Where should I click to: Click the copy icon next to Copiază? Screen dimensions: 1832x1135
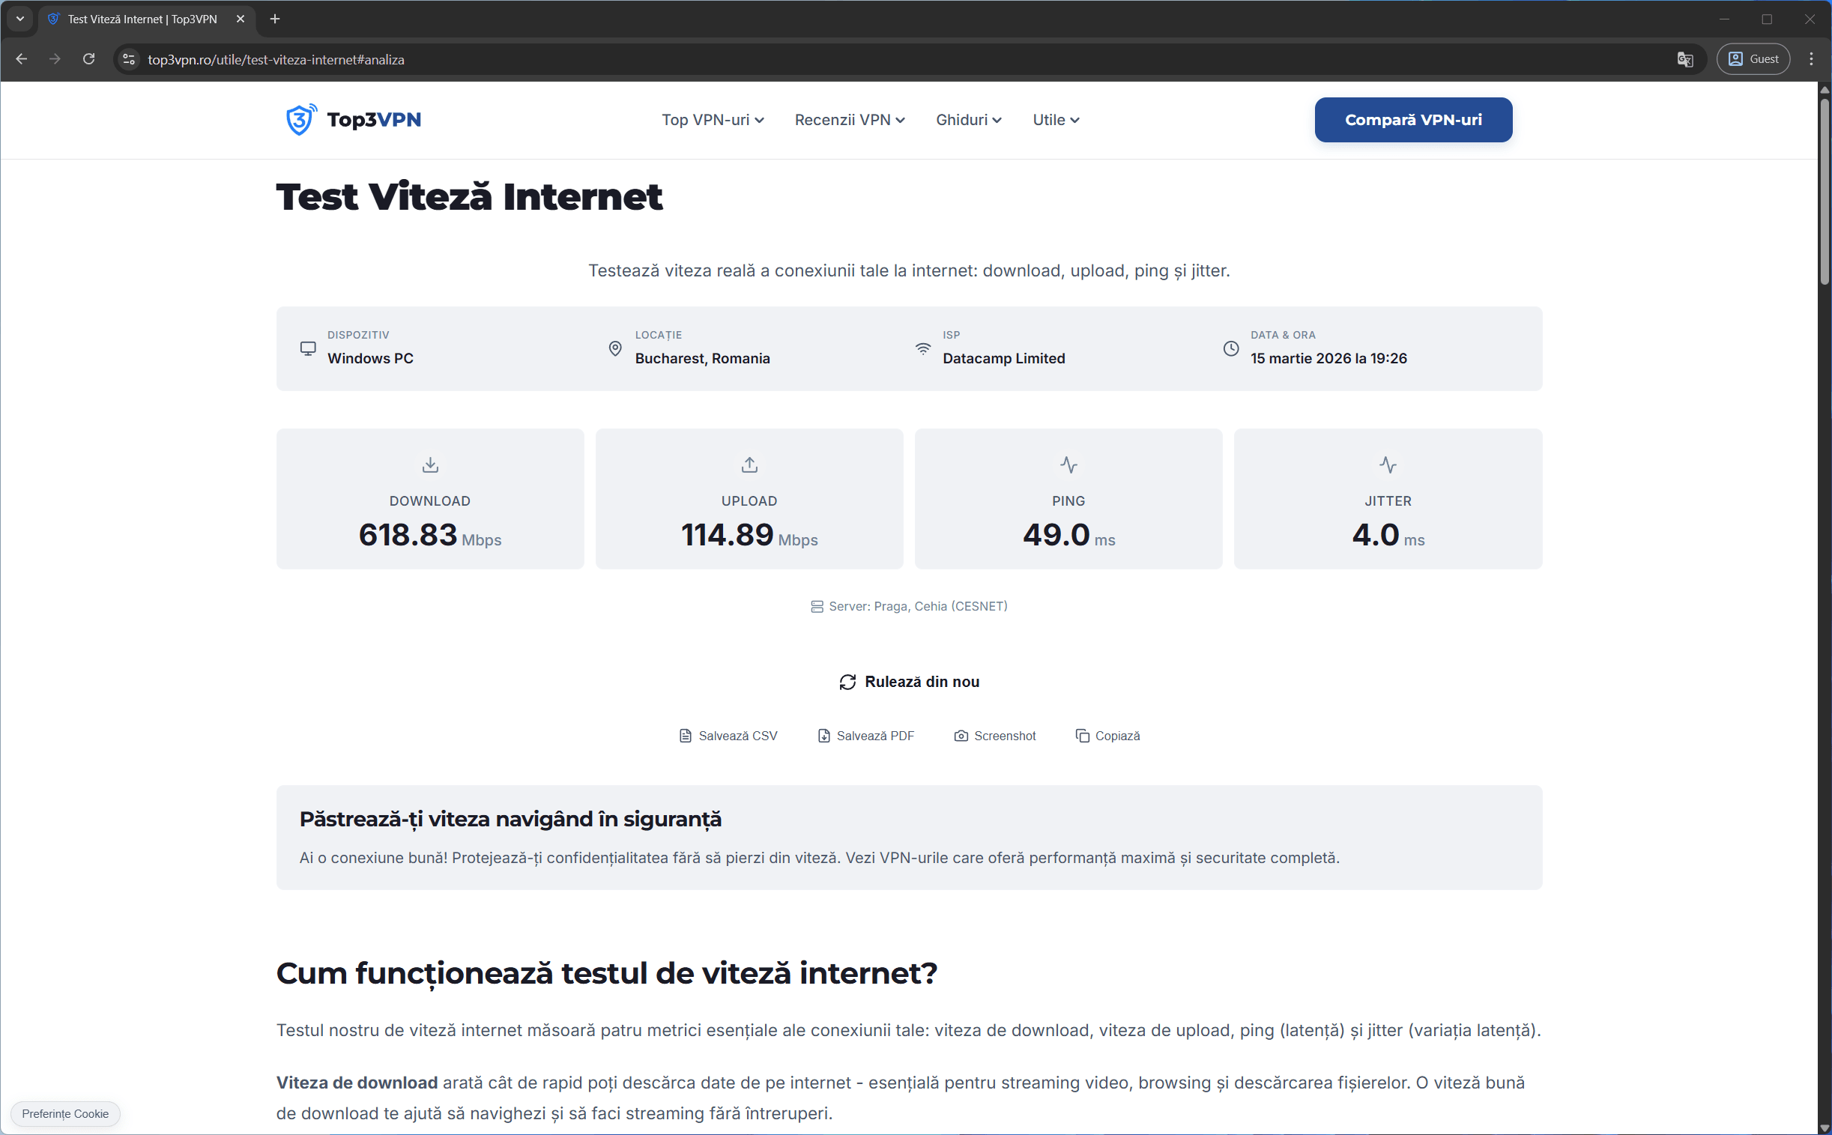[x=1083, y=736]
